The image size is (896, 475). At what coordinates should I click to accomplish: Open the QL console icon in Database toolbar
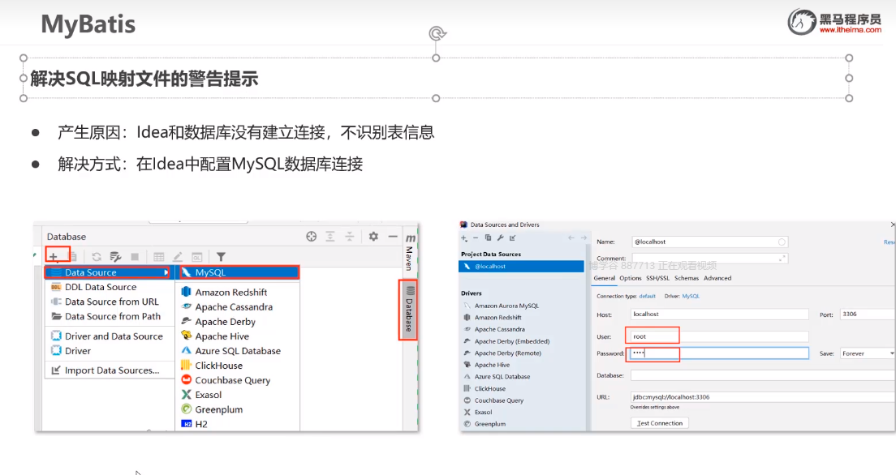pos(196,257)
